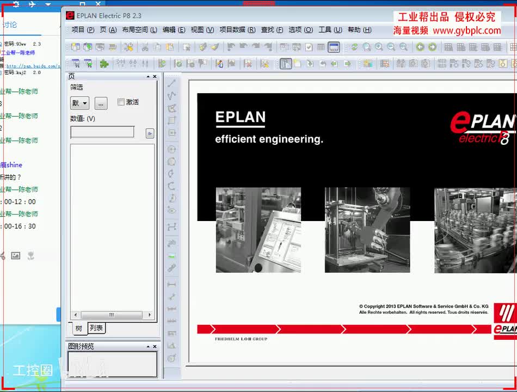The width and height of the screenshot is (517, 392).
Task: Select the rectangle drawing tool
Action: tap(171, 120)
